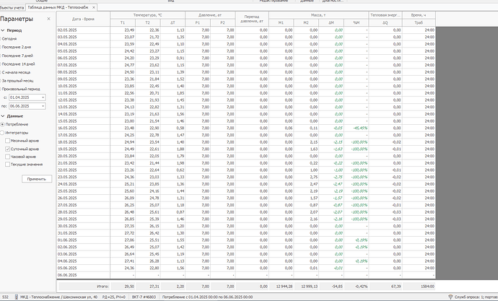Click the Масса, т group header

click(x=318, y=15)
